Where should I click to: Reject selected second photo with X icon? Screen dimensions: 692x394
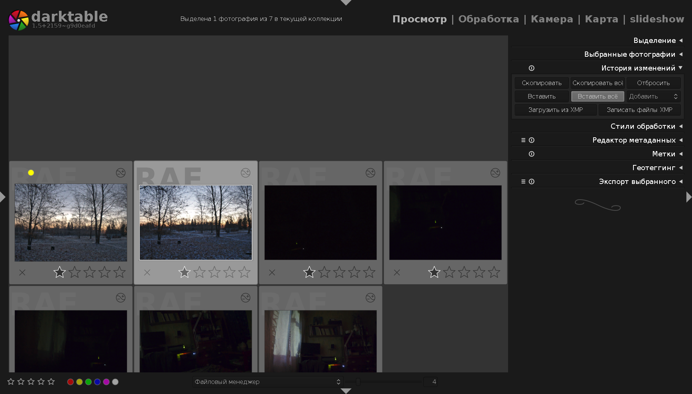click(x=147, y=272)
